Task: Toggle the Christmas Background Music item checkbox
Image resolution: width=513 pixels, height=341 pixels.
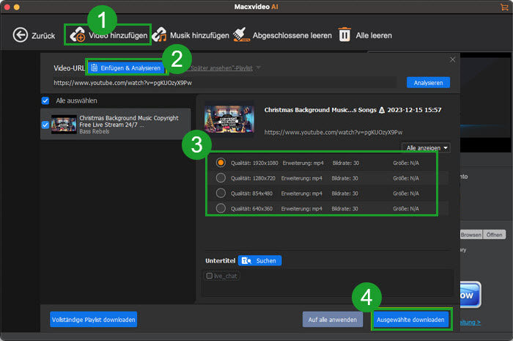Action: pos(45,125)
